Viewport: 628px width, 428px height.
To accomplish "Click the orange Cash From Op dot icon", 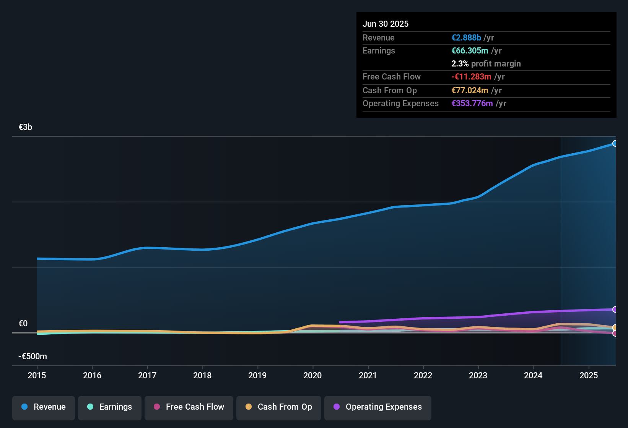I will (x=249, y=407).
